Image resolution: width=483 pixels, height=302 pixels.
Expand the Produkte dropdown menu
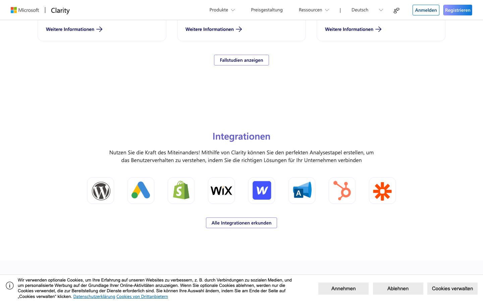[222, 10]
